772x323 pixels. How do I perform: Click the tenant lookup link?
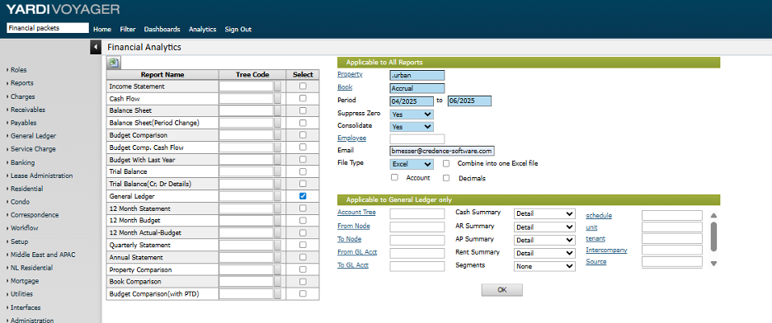point(595,238)
